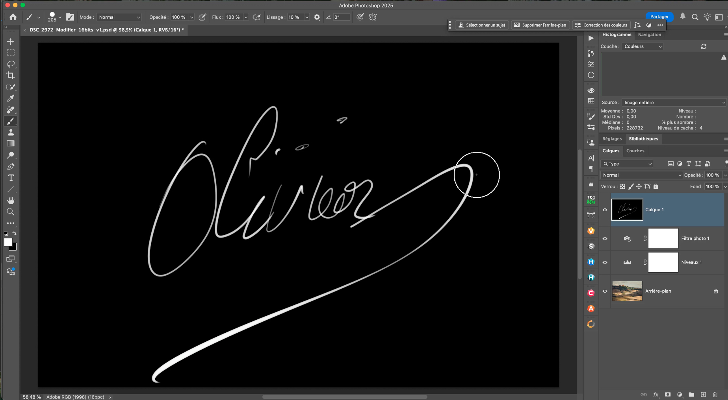Select the Zoom tool
Viewport: 728px width, 400px height.
click(x=11, y=212)
